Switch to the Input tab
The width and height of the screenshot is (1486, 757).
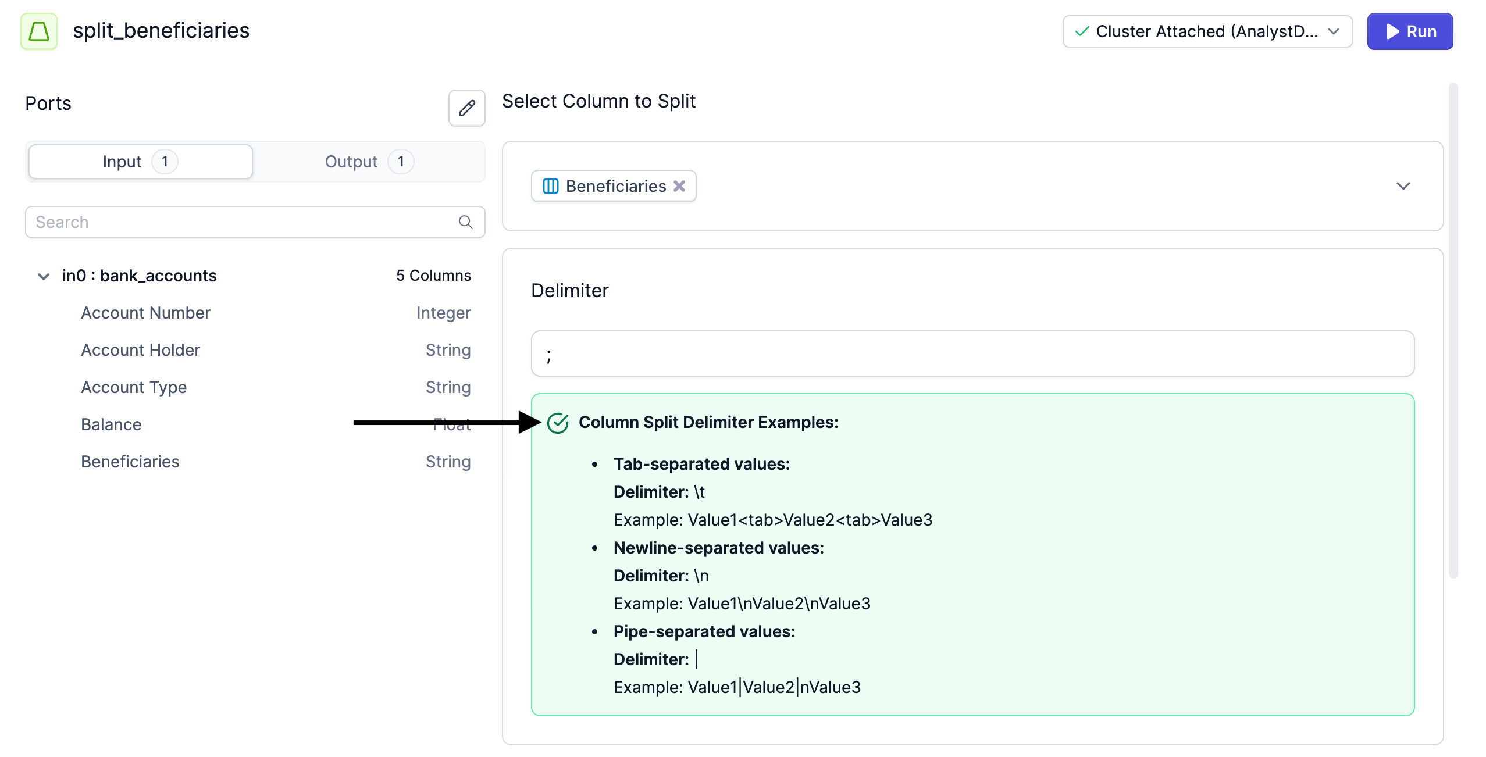coord(140,162)
